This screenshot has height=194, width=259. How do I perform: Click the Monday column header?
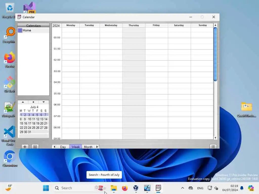coord(71,25)
